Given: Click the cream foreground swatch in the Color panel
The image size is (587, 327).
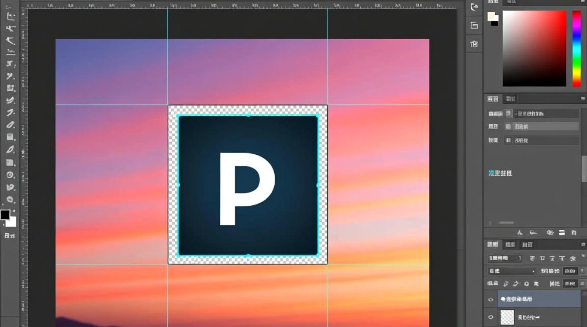Looking at the screenshot, I should coord(492,17).
